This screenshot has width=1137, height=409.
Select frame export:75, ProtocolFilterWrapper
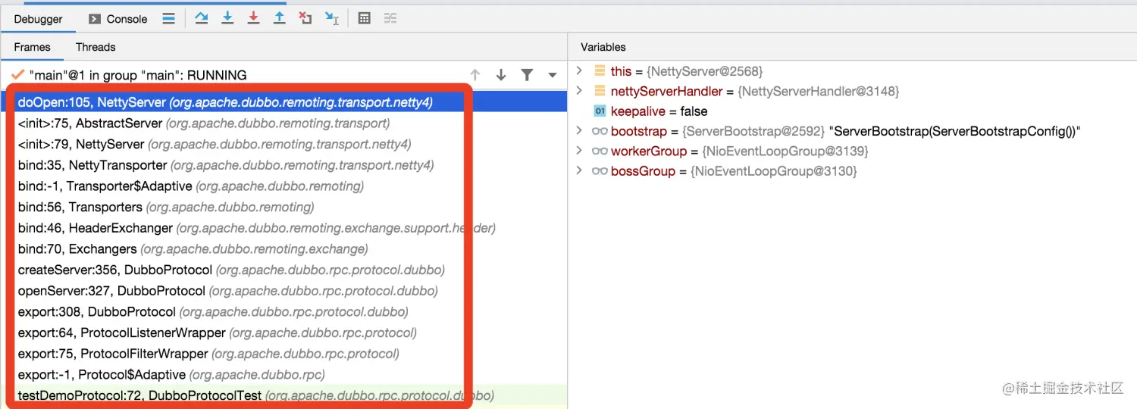click(283, 354)
